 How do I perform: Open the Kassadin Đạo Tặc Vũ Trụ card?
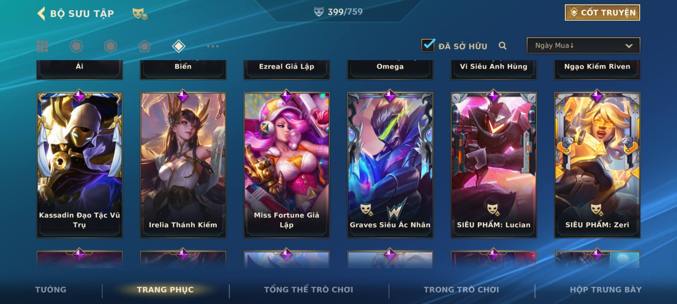coord(80,165)
